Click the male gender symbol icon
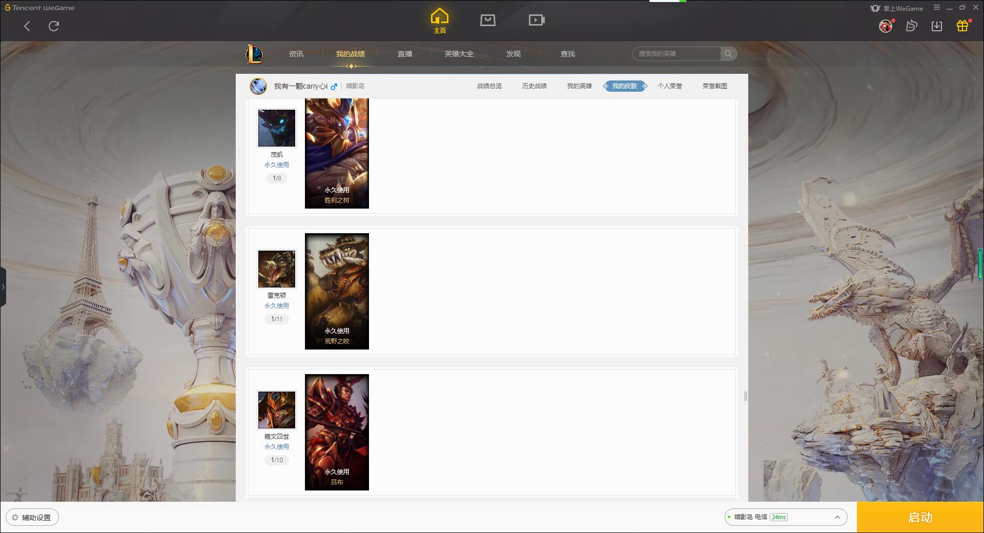The image size is (984, 533). click(334, 86)
